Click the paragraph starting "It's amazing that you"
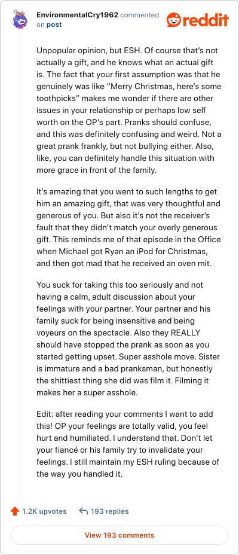This screenshot has width=239, height=555. pos(129,227)
